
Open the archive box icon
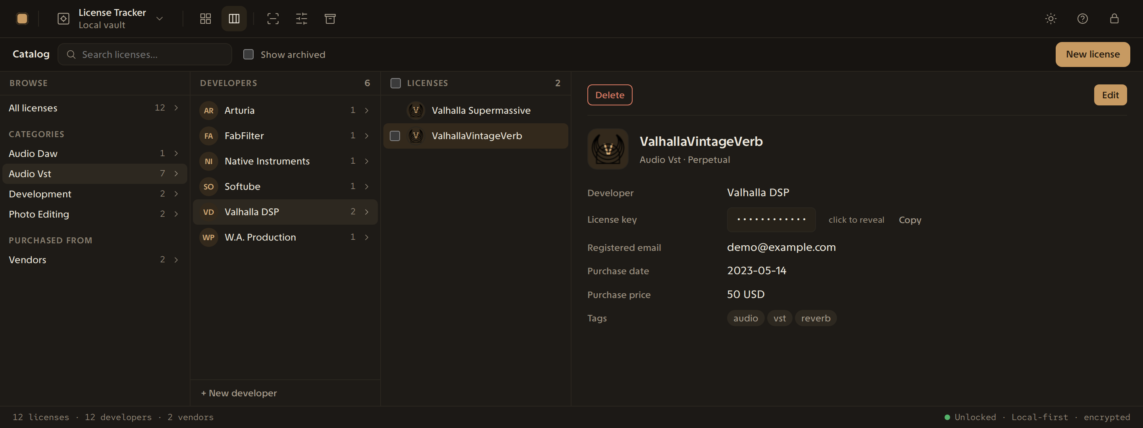point(330,19)
